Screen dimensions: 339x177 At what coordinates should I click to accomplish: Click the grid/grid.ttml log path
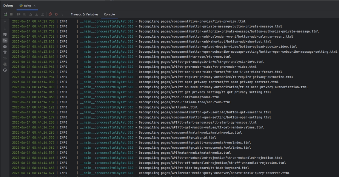(x=188, y=137)
